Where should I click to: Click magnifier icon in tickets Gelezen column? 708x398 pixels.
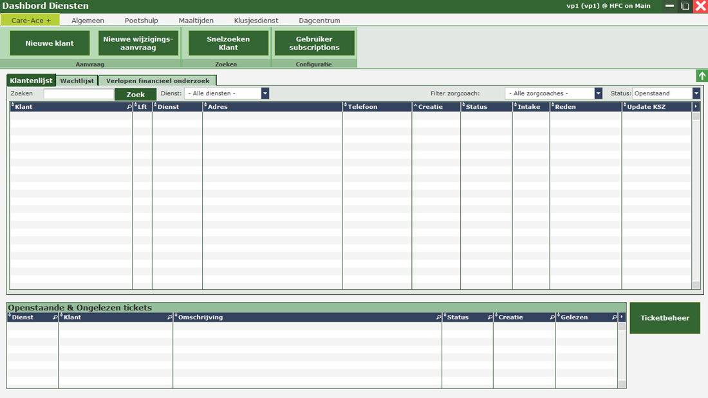[x=613, y=317]
